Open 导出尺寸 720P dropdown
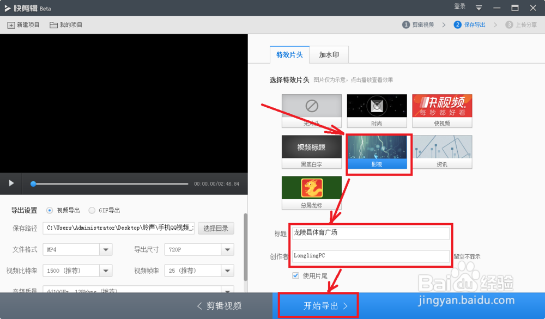The image size is (545, 319). coord(199,249)
